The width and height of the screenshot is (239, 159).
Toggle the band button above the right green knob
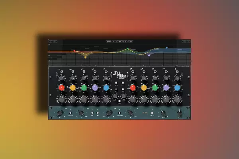(x=155, y=72)
